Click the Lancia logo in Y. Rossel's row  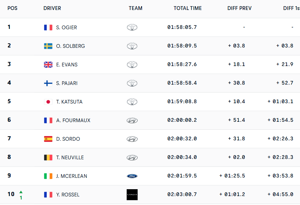point(132,195)
